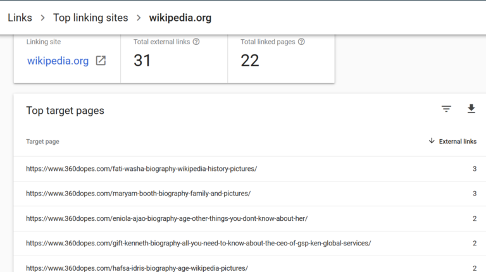Open the Total external links help icon
The height and width of the screenshot is (272, 486).
point(196,42)
